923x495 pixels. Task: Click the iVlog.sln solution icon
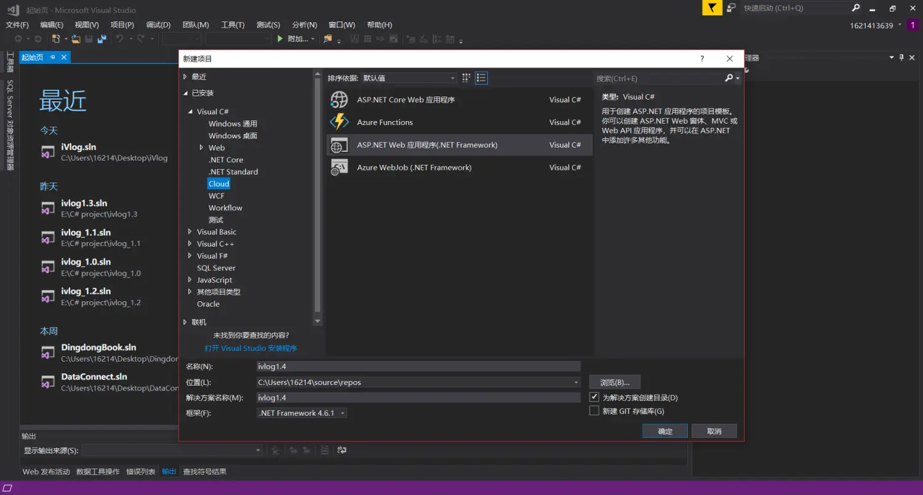click(48, 152)
